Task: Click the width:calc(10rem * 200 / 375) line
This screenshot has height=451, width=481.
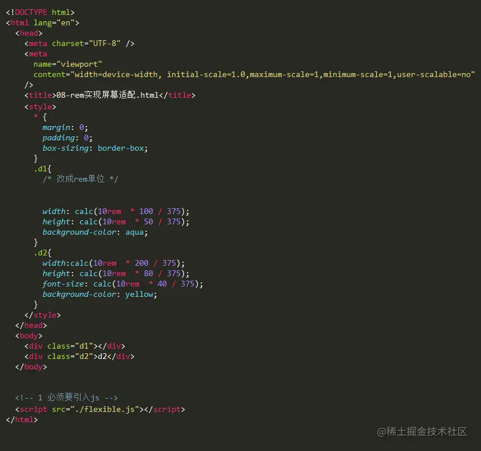Action: (x=113, y=263)
